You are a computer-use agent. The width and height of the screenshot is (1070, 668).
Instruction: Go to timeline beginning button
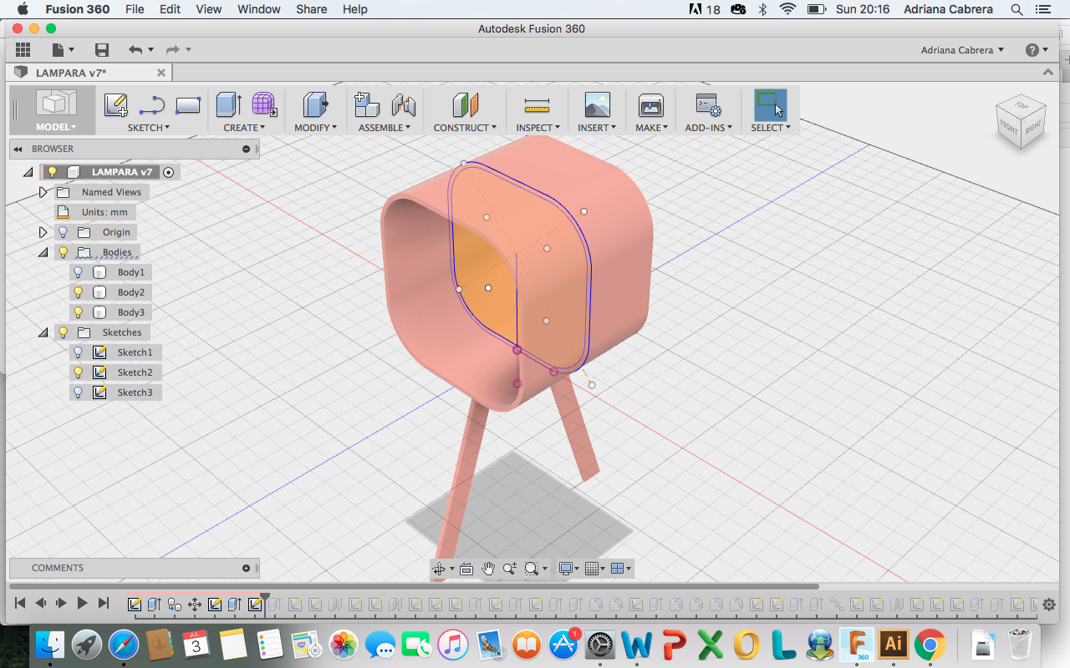tap(20, 603)
